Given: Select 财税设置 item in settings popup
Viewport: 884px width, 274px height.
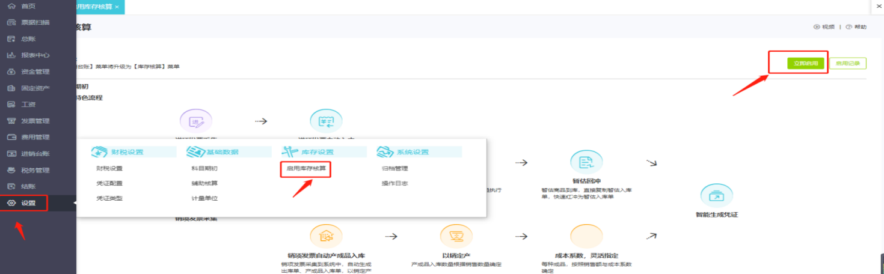Looking at the screenshot, I should (x=109, y=168).
